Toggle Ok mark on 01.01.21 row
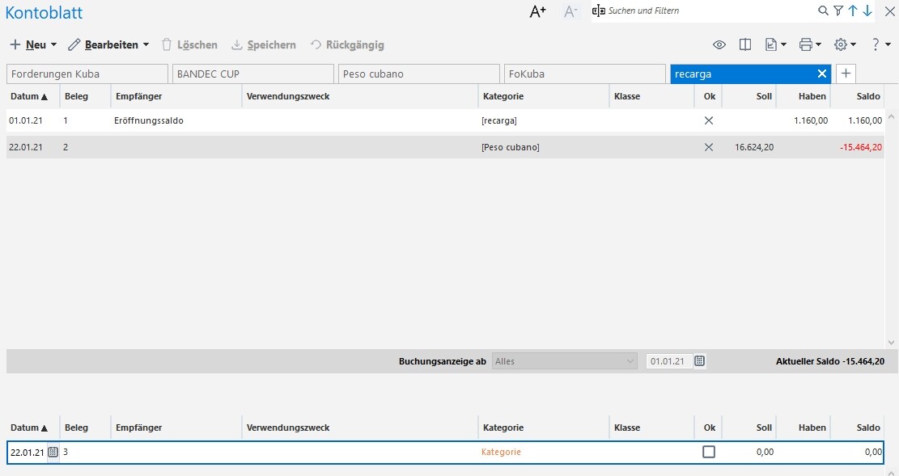This screenshot has height=476, width=899. click(709, 120)
